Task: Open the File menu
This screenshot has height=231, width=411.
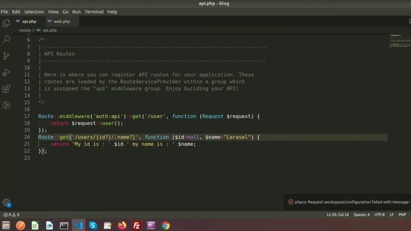Action: (4, 12)
